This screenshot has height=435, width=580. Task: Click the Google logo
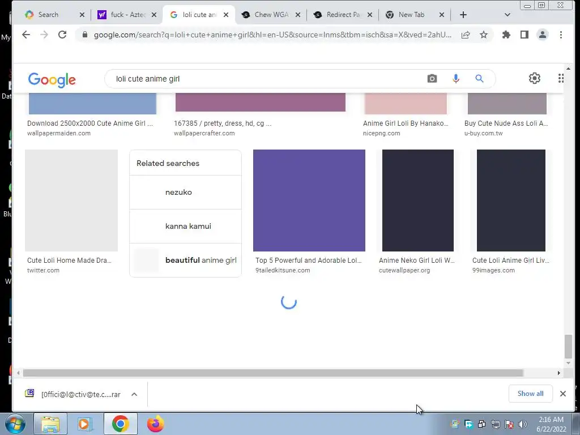tap(52, 79)
